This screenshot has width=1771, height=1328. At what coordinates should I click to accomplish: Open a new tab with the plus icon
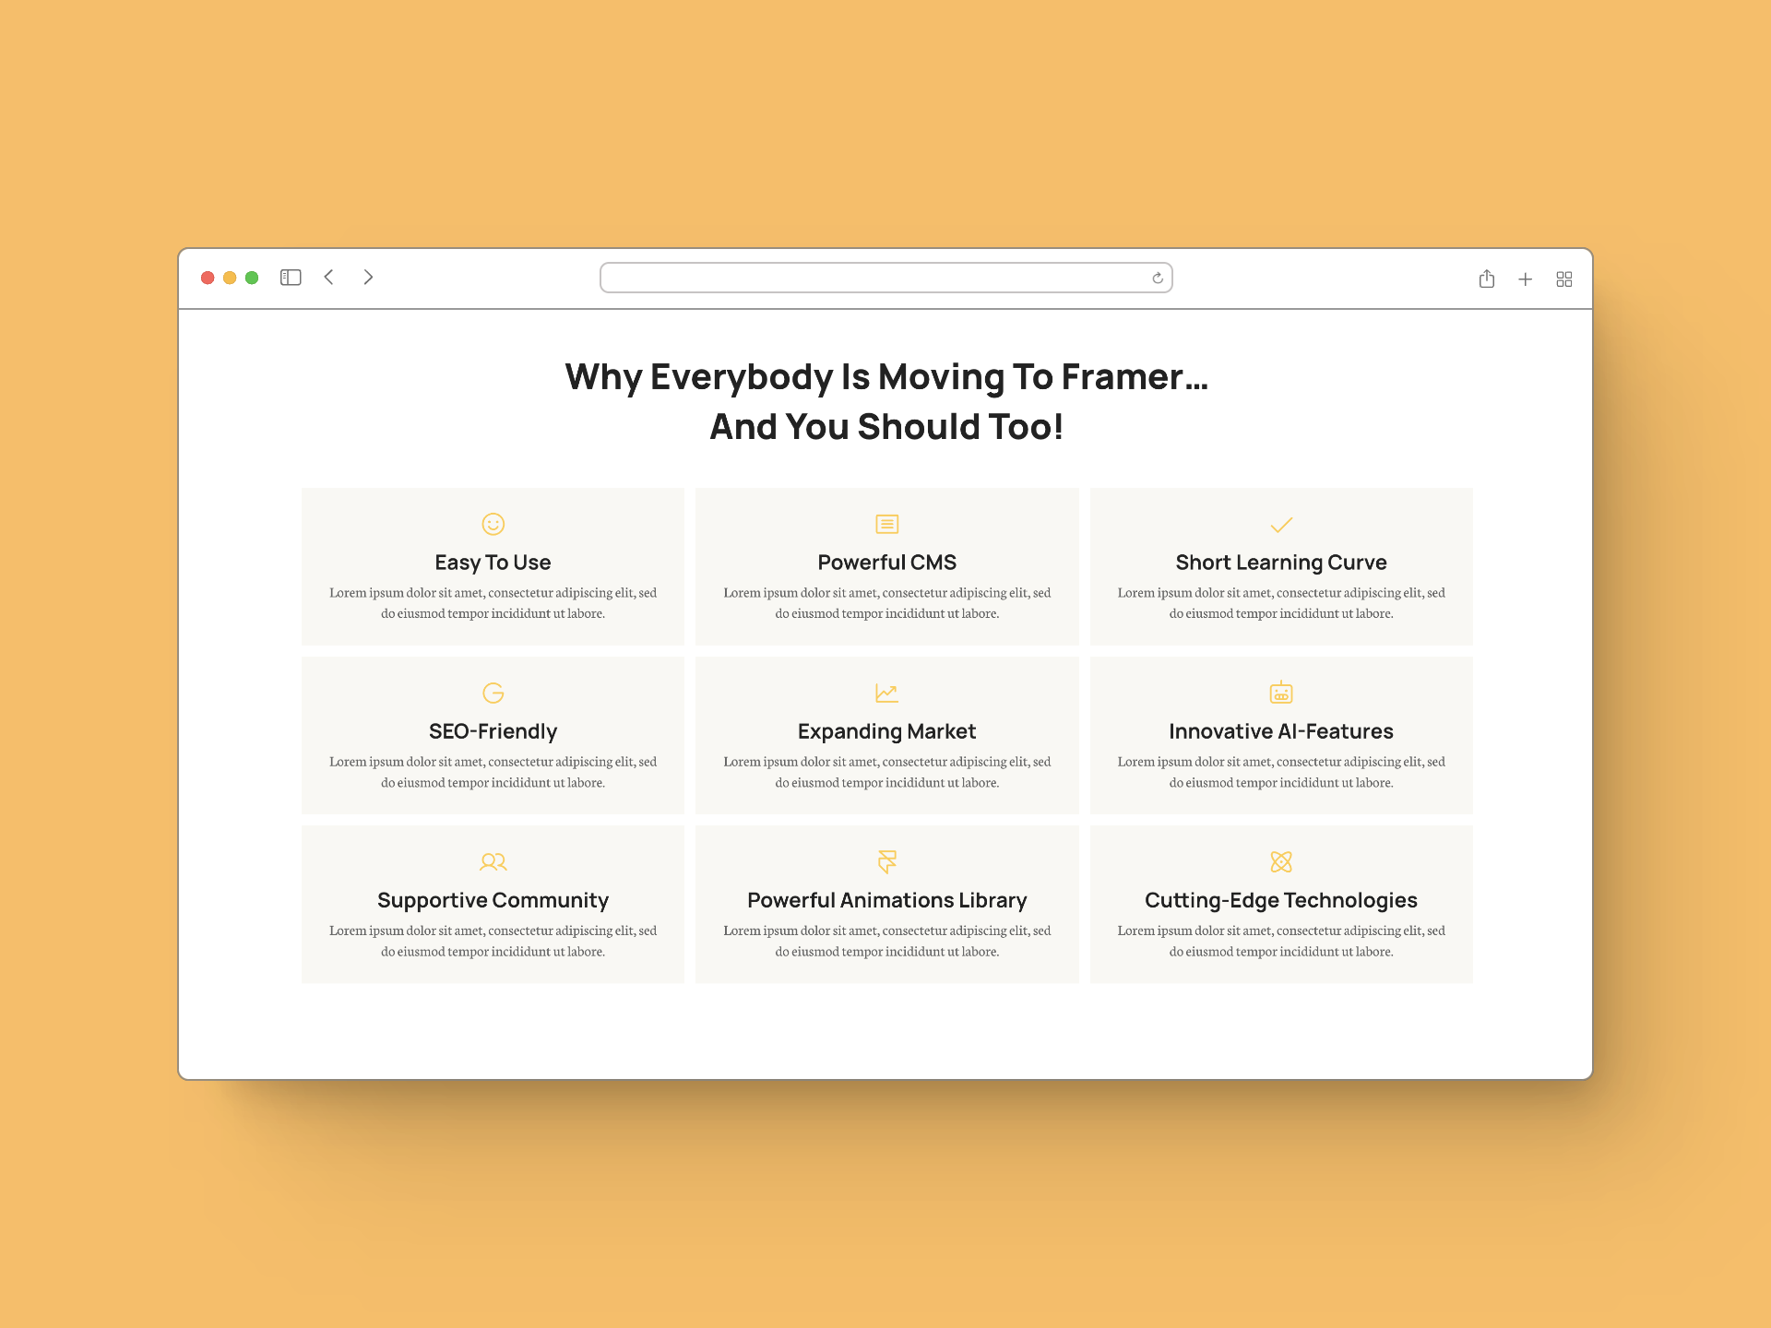tap(1526, 279)
